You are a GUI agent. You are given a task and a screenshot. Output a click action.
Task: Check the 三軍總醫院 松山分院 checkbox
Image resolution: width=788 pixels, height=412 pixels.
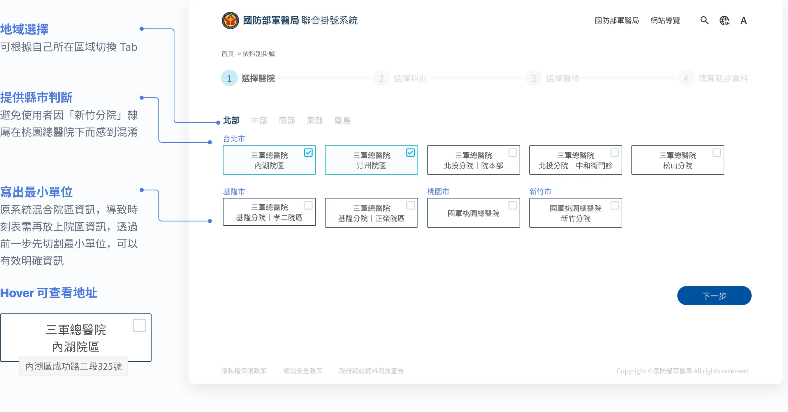coord(716,153)
